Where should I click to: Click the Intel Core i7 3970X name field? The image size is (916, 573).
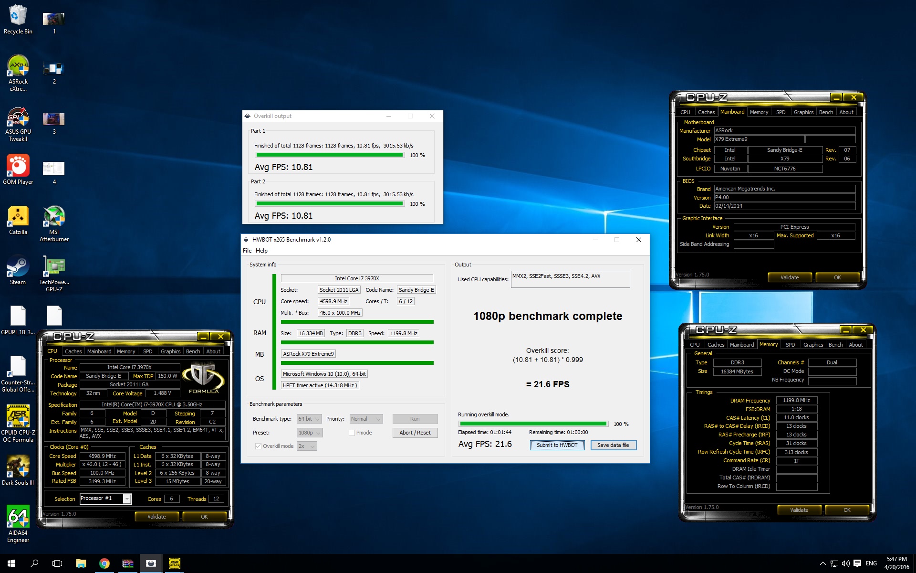click(357, 278)
